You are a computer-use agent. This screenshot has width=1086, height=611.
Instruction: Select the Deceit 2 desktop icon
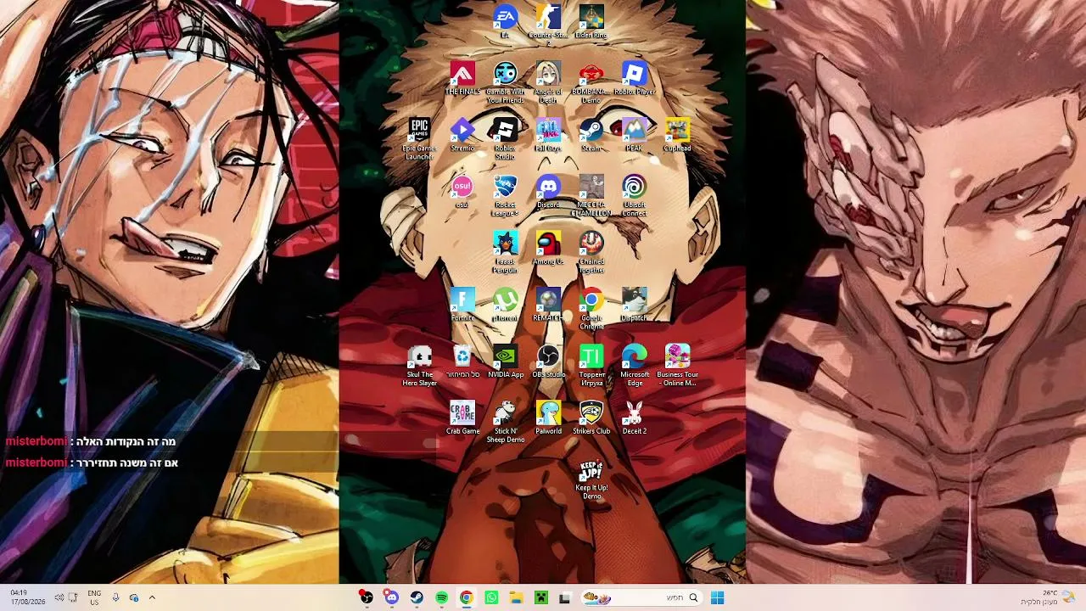(635, 418)
